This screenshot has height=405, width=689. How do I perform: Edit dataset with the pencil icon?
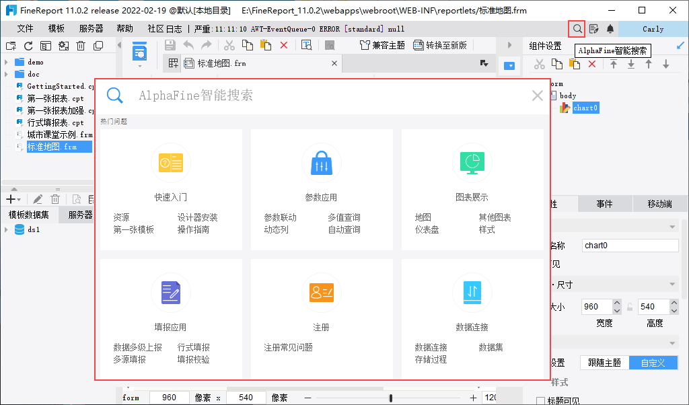(38, 199)
